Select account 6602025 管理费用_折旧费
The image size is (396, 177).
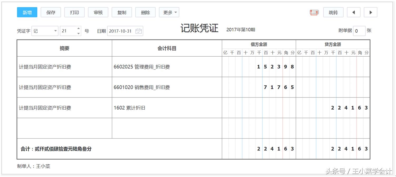(x=167, y=67)
